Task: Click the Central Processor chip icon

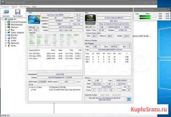Action: (9, 22)
